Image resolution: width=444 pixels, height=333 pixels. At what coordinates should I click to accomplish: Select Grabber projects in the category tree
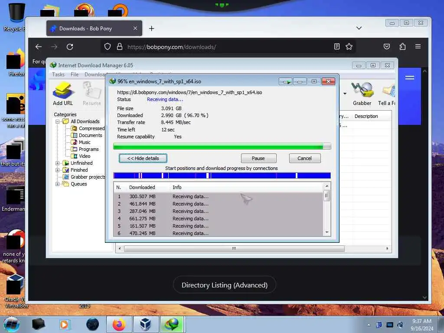coord(88,177)
